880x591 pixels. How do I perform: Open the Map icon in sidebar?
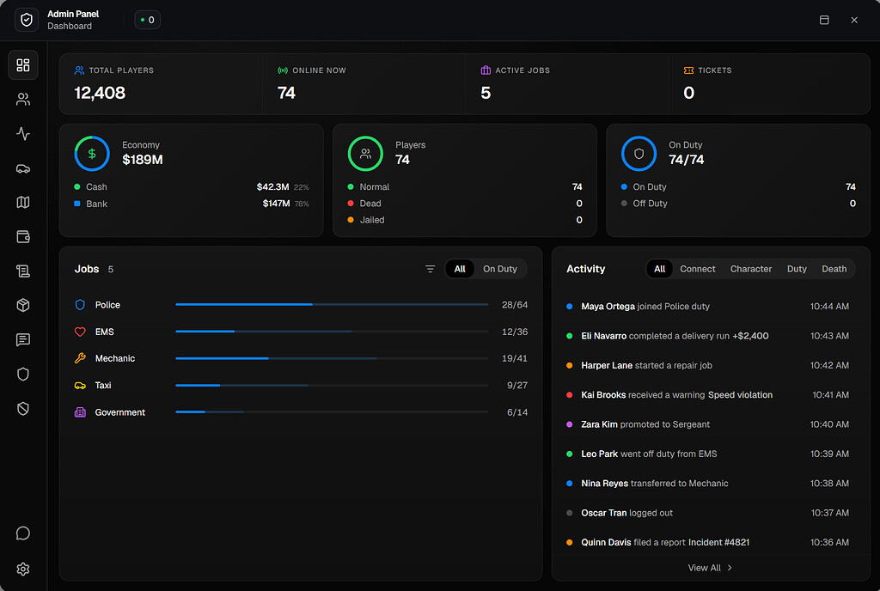[x=23, y=203]
